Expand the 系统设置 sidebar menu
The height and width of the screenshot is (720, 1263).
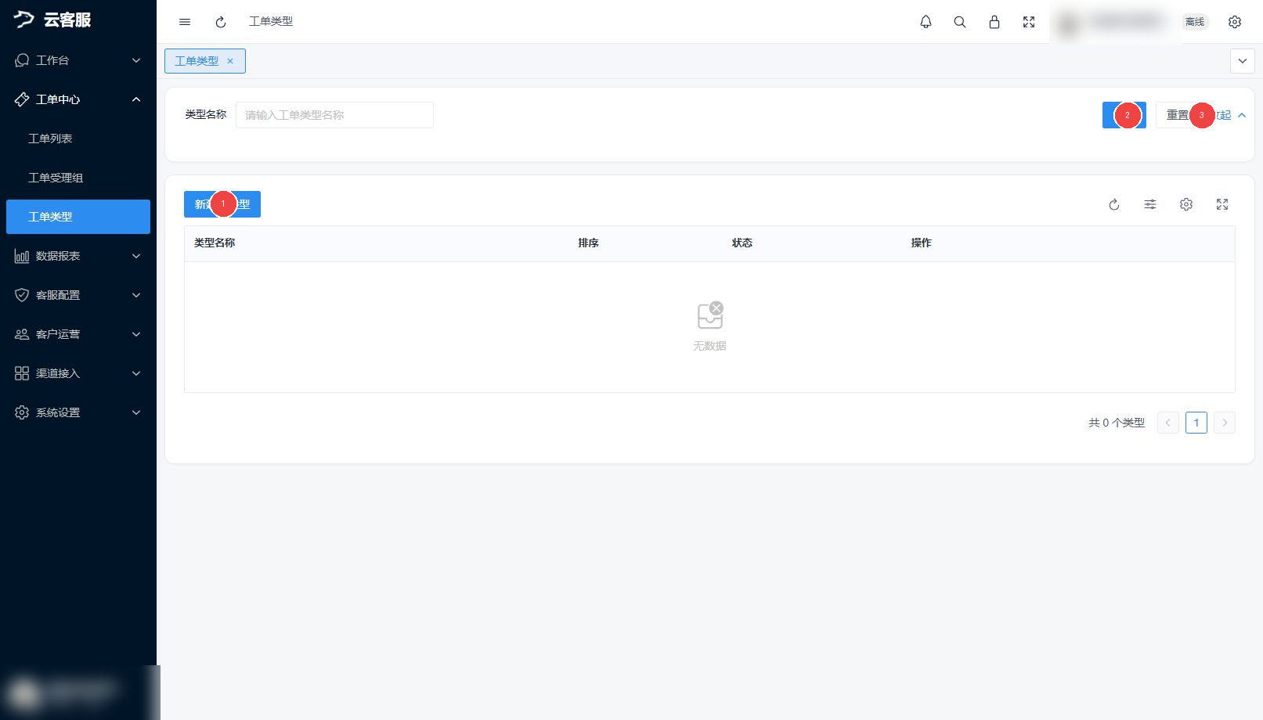(x=78, y=412)
